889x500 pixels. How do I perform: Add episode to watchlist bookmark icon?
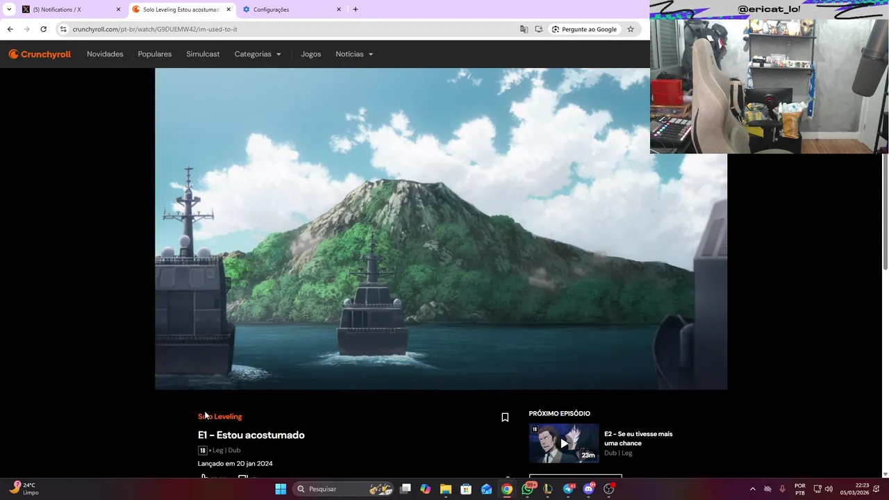pos(505,417)
